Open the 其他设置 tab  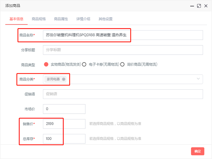106,19
